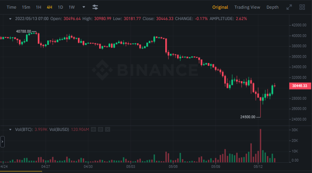Open the multi-chart grid layout icon

coord(302,7)
